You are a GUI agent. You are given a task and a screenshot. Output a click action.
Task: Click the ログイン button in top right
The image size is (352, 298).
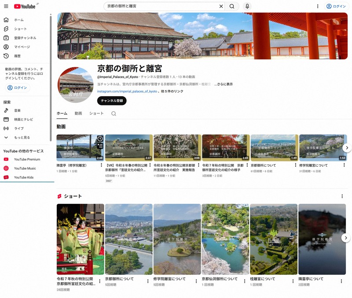(x=336, y=6)
